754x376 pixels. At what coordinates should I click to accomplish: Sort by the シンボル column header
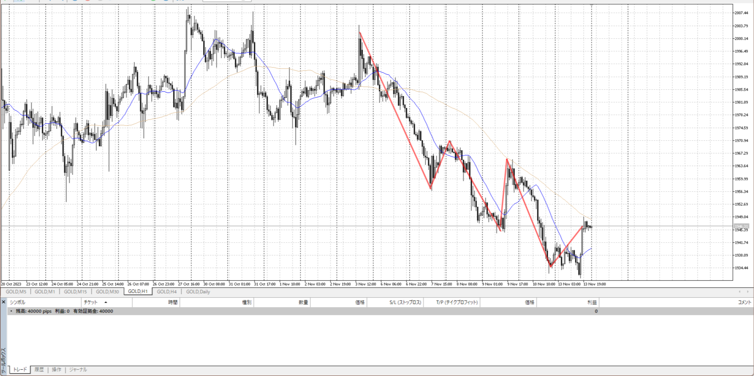coord(17,302)
